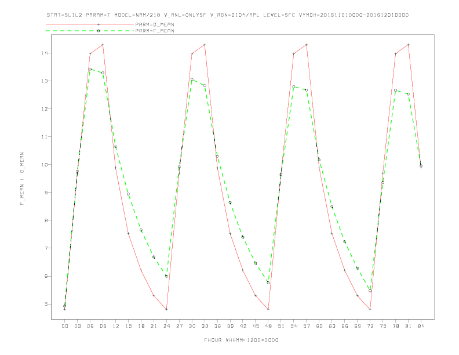
Task: Click x-axis tick label 69
Action: pyautogui.click(x=358, y=326)
